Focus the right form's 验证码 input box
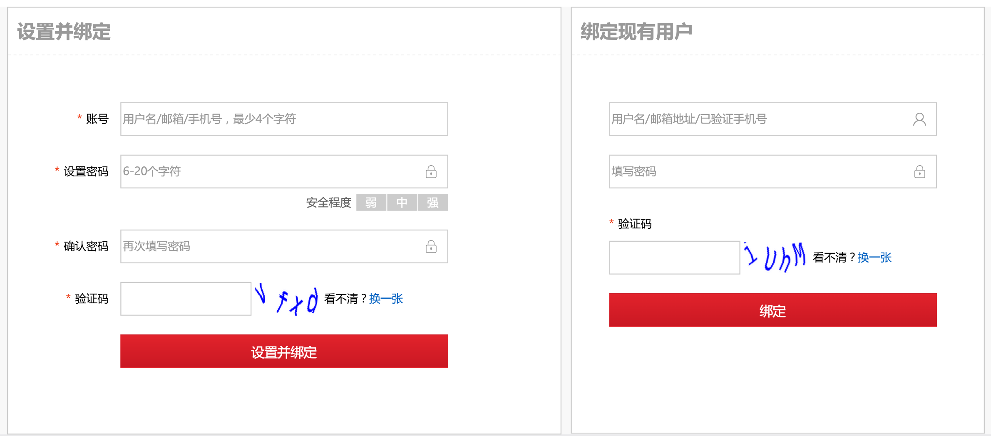 pos(675,258)
